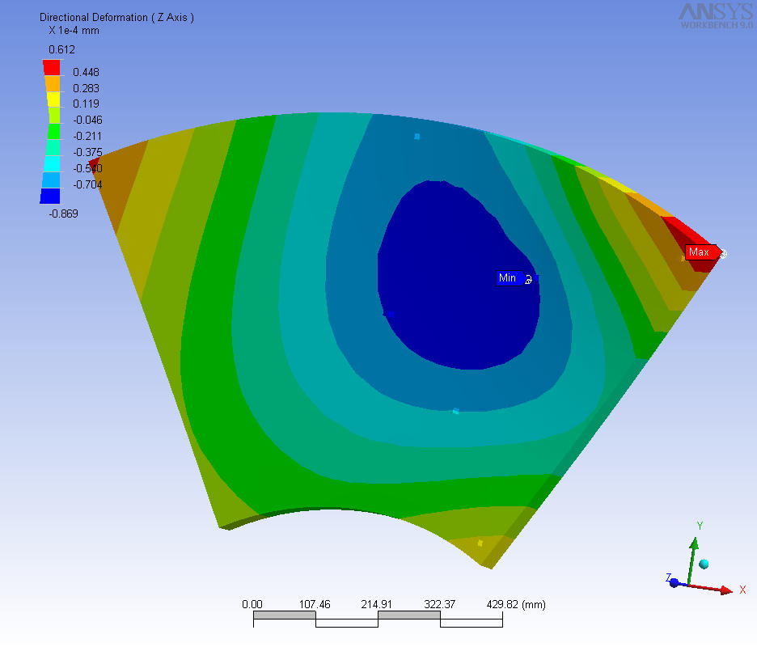Click the legend maximum value 0.612

(61, 49)
